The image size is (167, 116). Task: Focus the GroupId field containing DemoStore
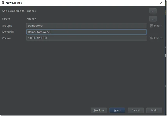pyautogui.click(x=87, y=26)
